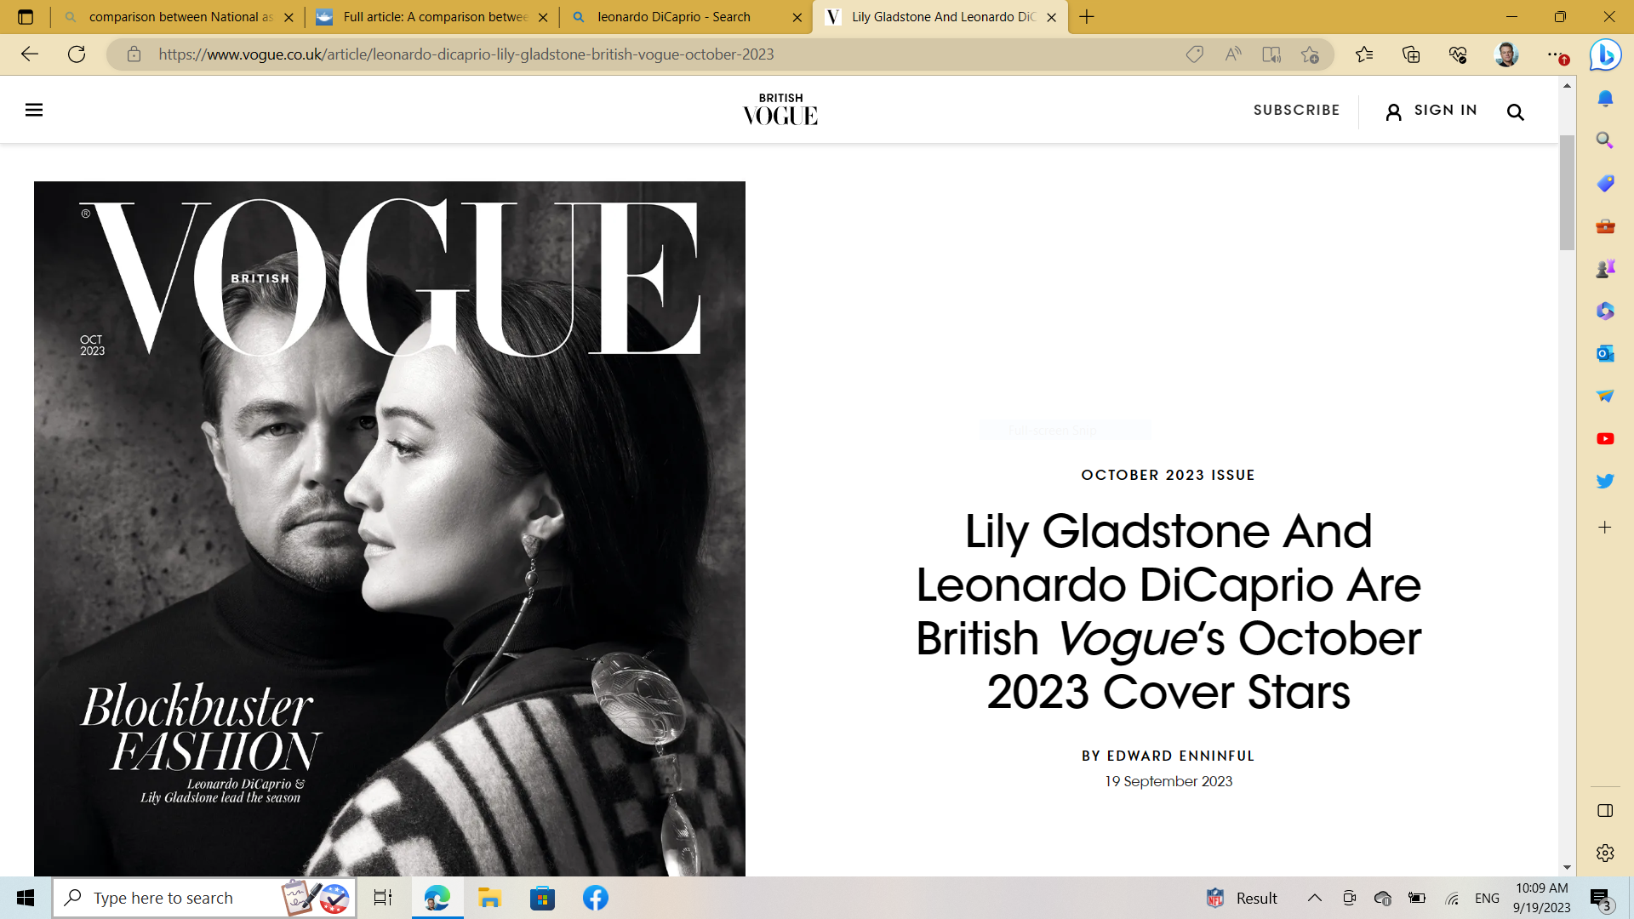Click the SIGN IN link
Image resolution: width=1634 pixels, height=919 pixels.
point(1431,111)
